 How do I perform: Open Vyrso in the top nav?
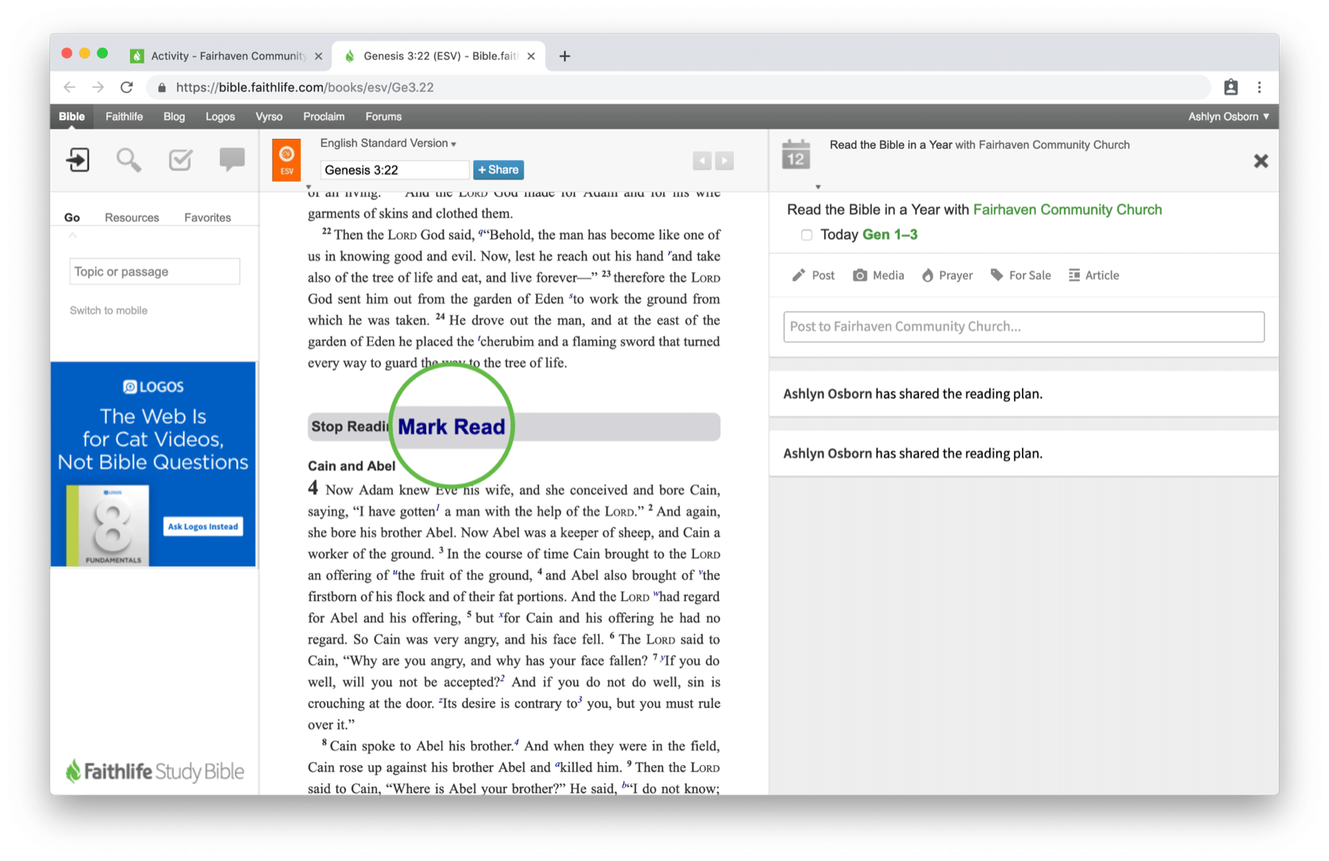tap(269, 117)
